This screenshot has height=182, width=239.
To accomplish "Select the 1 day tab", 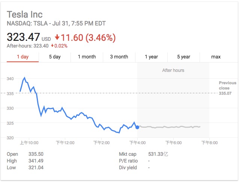I will (23, 57).
